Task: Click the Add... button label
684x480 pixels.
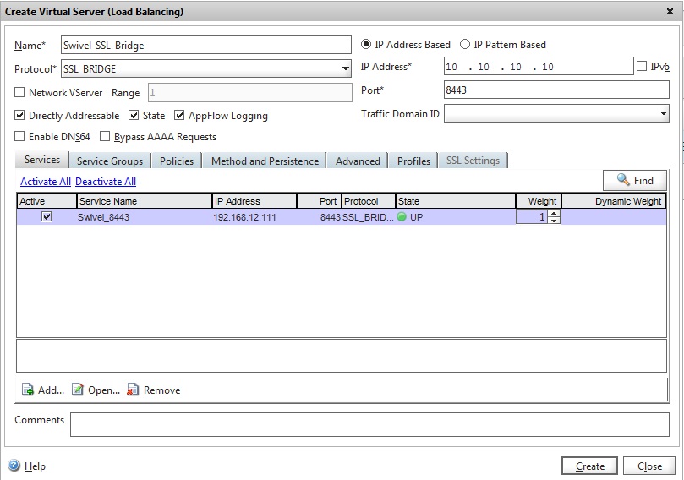Action: (x=51, y=390)
